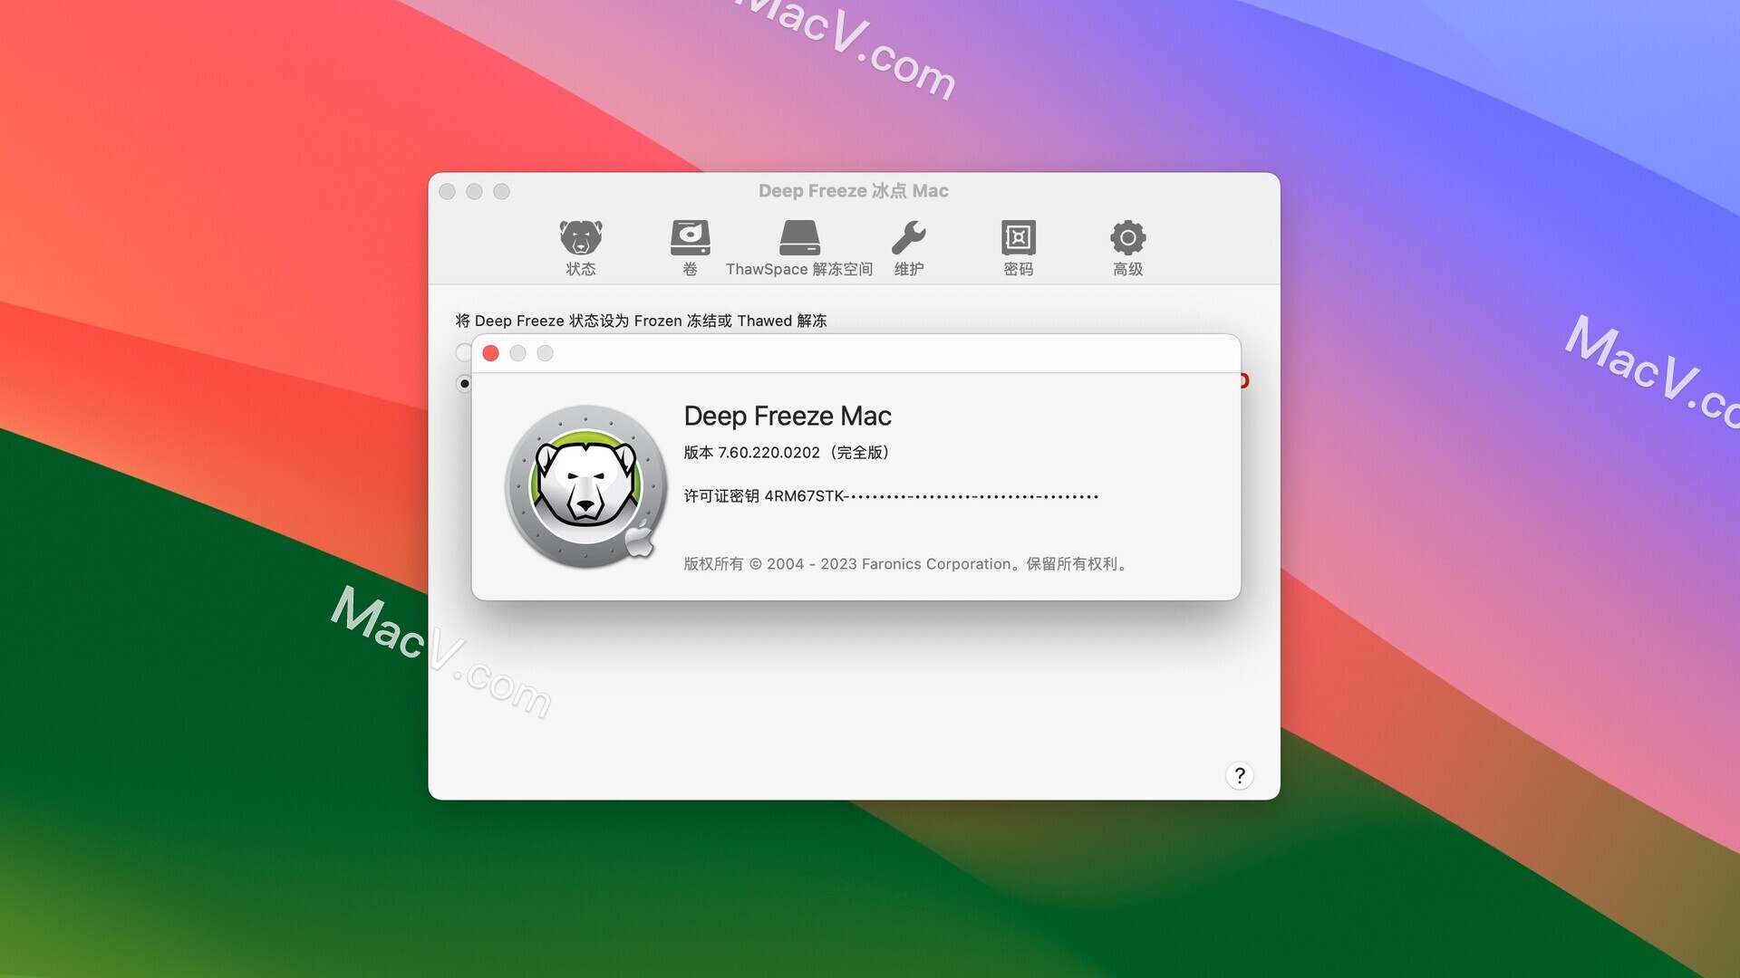The height and width of the screenshot is (978, 1740).
Task: Click the Deep Freeze Mac heading
Action: pyautogui.click(x=788, y=416)
